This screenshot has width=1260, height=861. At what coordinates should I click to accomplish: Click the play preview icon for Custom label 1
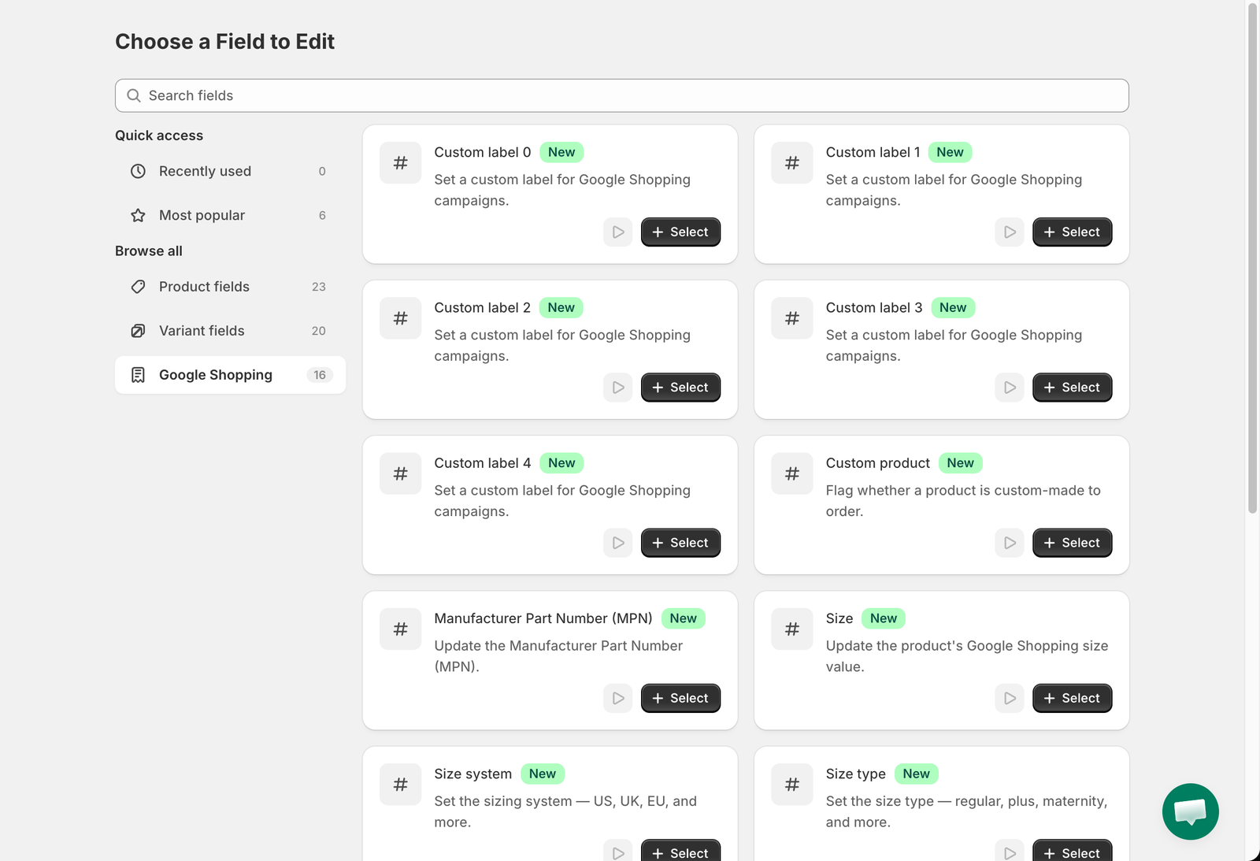(x=1010, y=232)
